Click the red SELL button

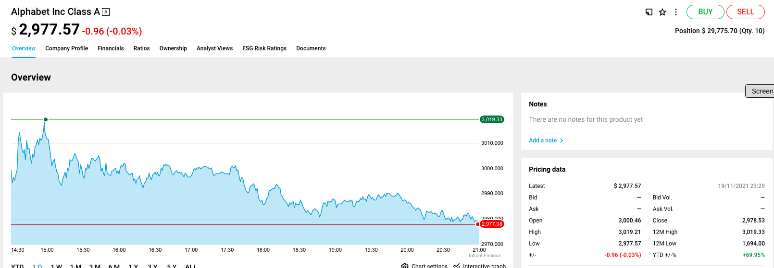[746, 12]
